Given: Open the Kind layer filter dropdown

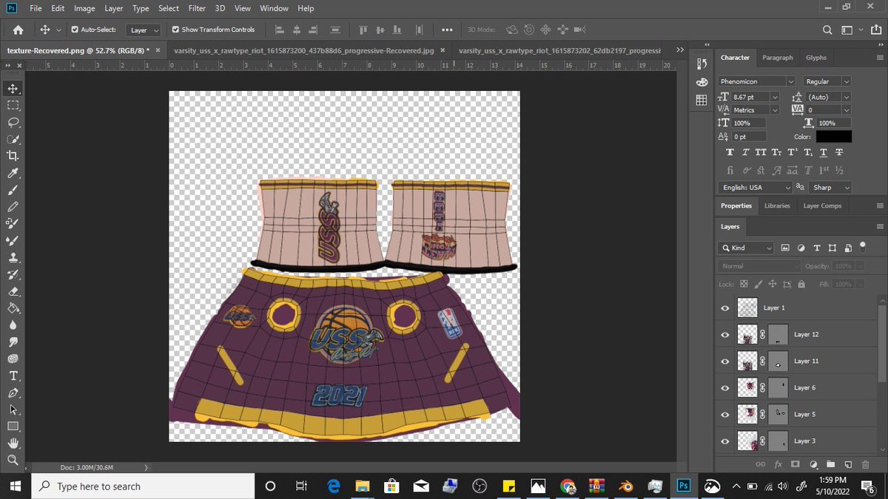Looking at the screenshot, I should coord(747,248).
